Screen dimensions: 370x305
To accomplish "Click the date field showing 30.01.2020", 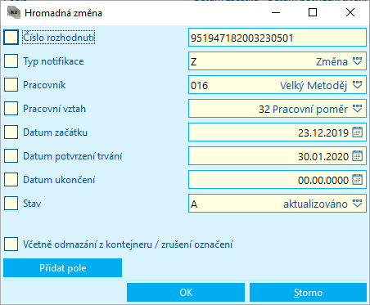I will click(277, 156).
